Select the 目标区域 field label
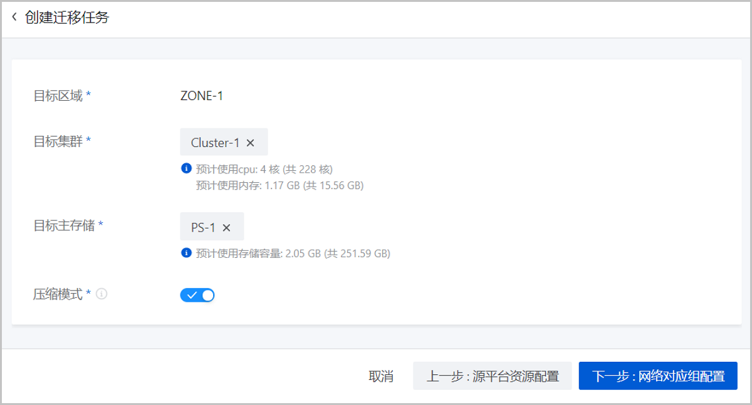The width and height of the screenshot is (752, 405). coord(61,96)
